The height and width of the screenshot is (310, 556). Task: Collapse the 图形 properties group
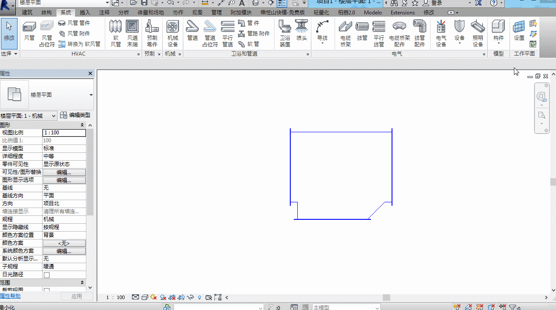click(82, 125)
